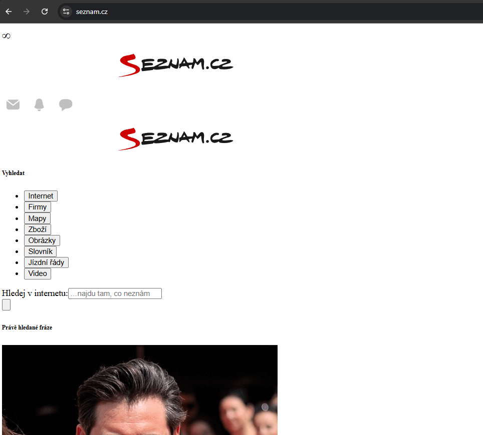Click the infinity symbol at top left
483x435 pixels.
pyautogui.click(x=6, y=36)
